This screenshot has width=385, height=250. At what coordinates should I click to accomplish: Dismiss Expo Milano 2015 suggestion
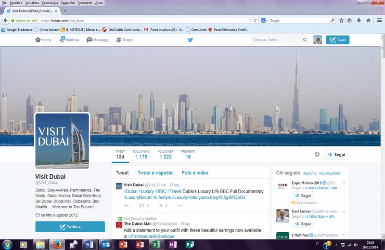click(x=344, y=183)
